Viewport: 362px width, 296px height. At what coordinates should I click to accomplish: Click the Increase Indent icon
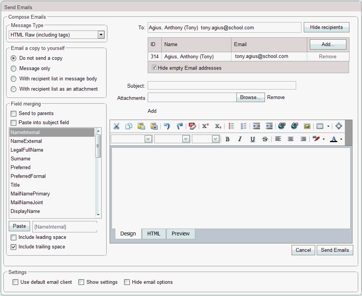(256, 126)
